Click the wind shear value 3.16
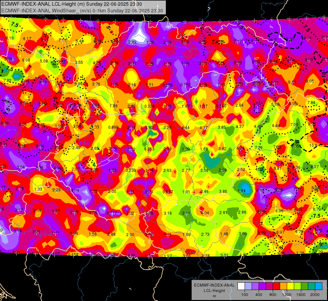Screen dimensions: 328x301 pos(168,213)
